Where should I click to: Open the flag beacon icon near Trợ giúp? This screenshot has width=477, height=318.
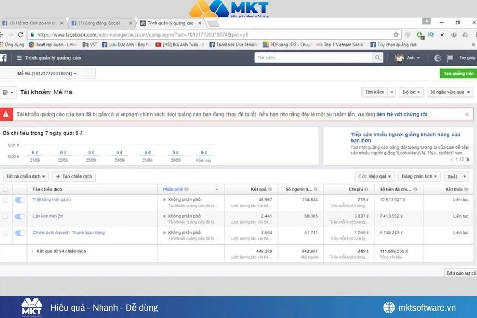pyautogui.click(x=450, y=58)
